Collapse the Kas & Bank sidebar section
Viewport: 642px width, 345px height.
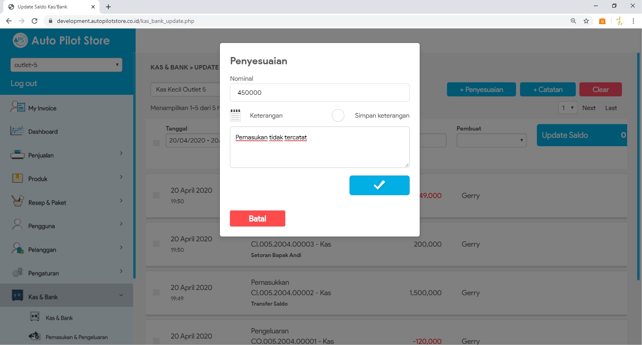pos(121,296)
